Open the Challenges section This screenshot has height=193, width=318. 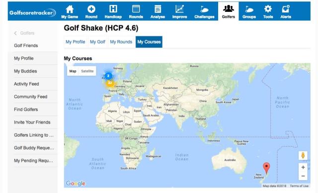click(x=204, y=12)
